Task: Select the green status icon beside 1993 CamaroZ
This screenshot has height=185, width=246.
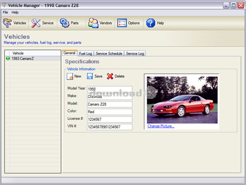Action: coord(8,59)
